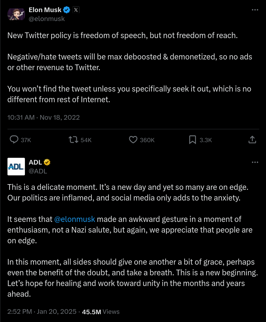The height and width of the screenshot is (322, 266).
Task: Like Elon Musk's tweet with the heart icon
Action: (133, 140)
